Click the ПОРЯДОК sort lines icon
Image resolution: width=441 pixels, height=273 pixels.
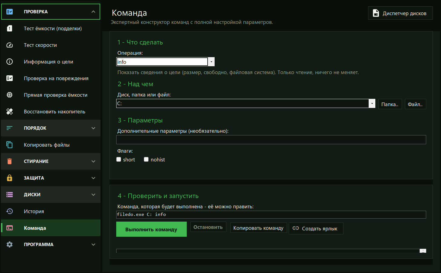coord(10,128)
